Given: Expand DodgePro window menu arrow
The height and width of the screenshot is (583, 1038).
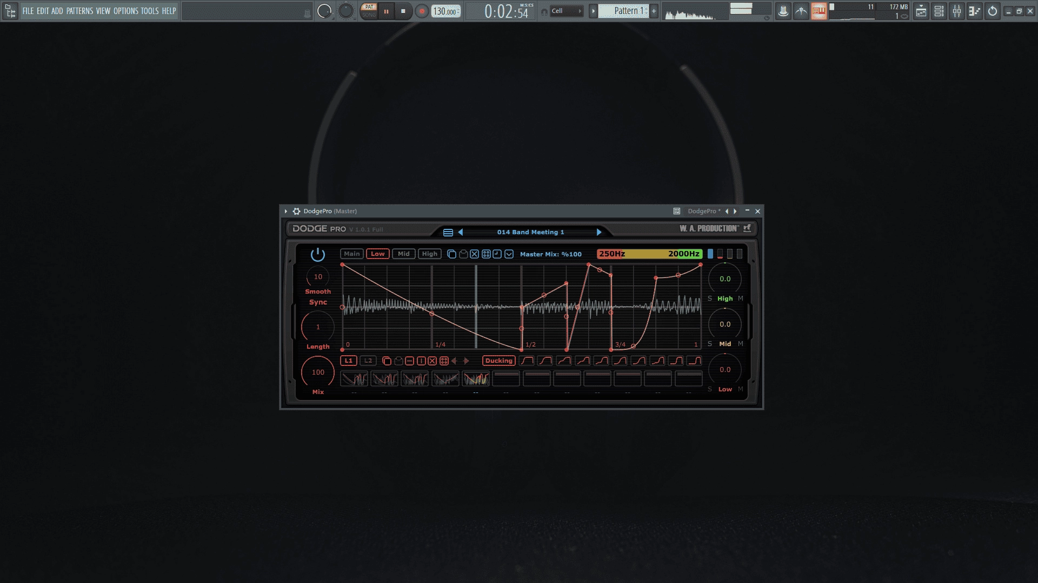Looking at the screenshot, I should click(286, 211).
